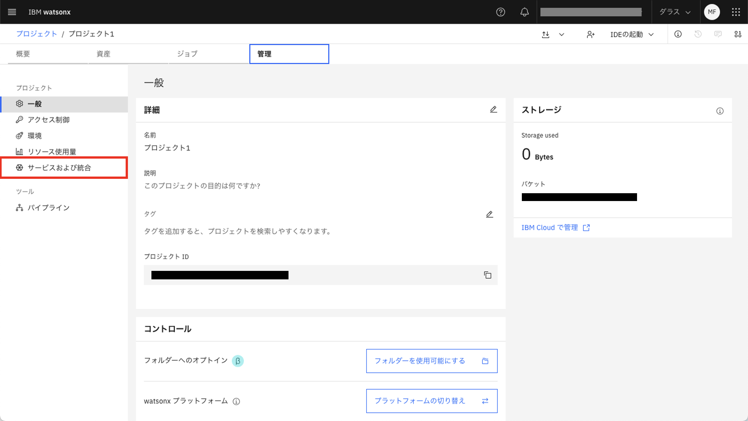Open the IBM Cloud で管理 link
Screen dimensions: 748x421
click(x=555, y=227)
